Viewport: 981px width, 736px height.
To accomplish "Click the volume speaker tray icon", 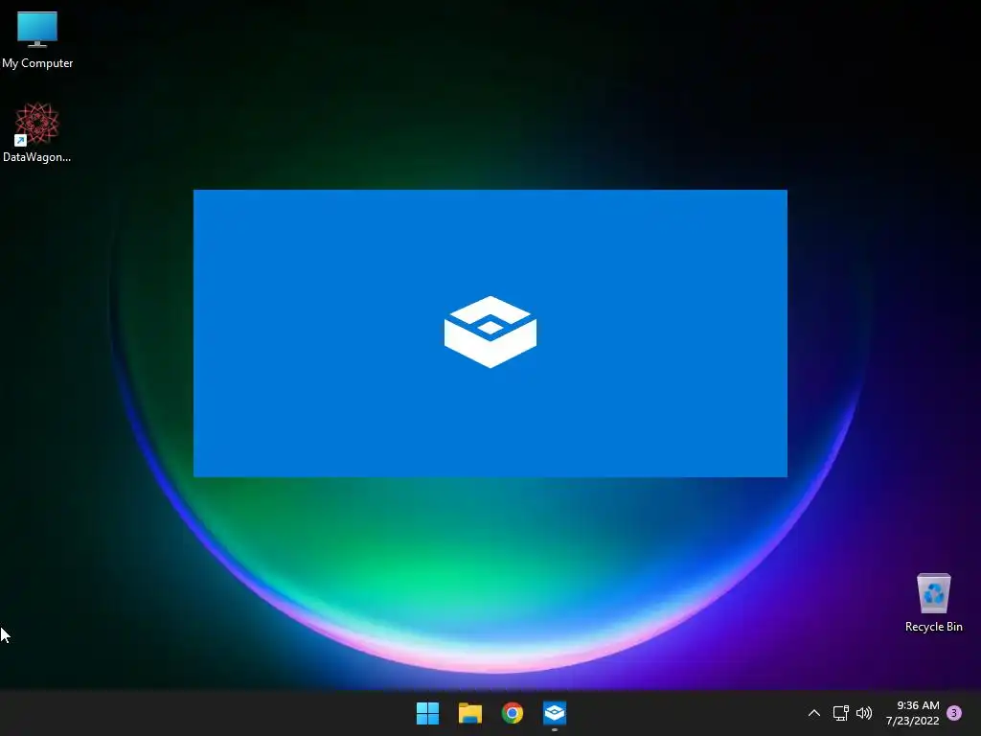I will tap(864, 713).
